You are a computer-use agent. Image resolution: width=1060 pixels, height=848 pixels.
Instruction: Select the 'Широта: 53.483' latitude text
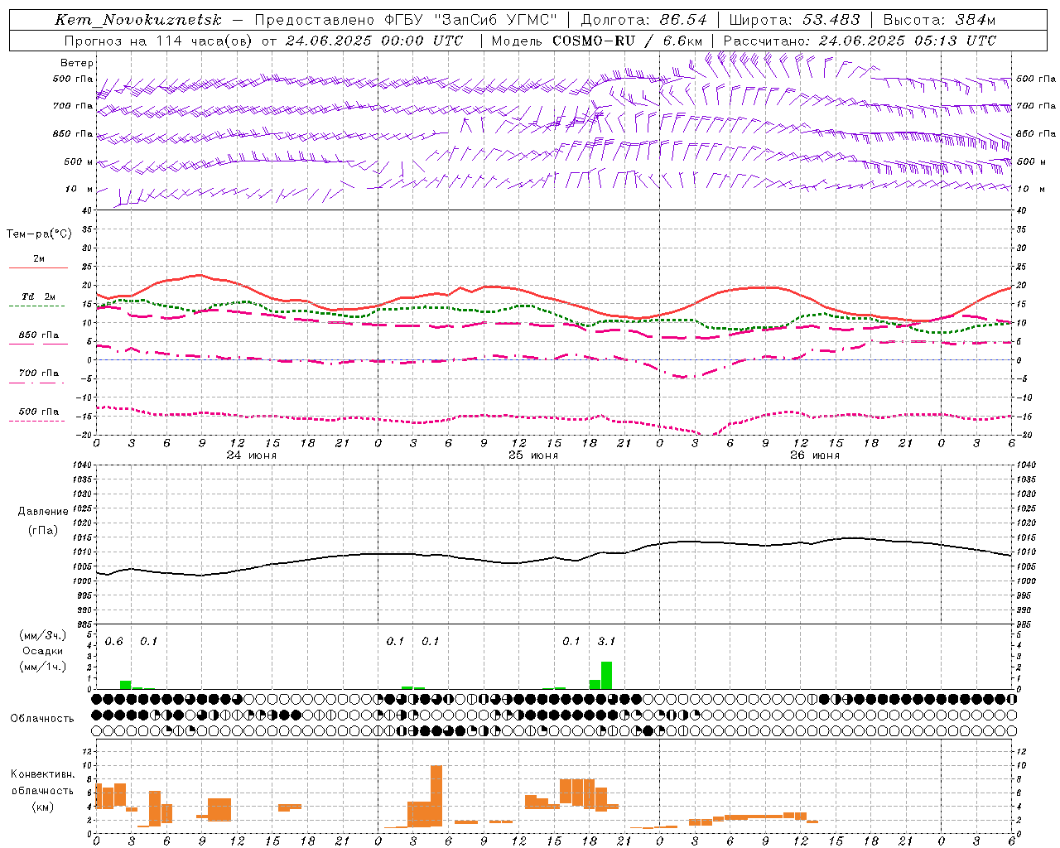pos(794,20)
